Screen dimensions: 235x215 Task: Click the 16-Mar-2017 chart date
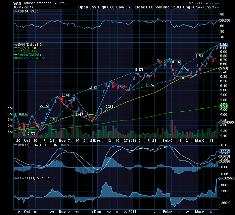click(x=23, y=7)
